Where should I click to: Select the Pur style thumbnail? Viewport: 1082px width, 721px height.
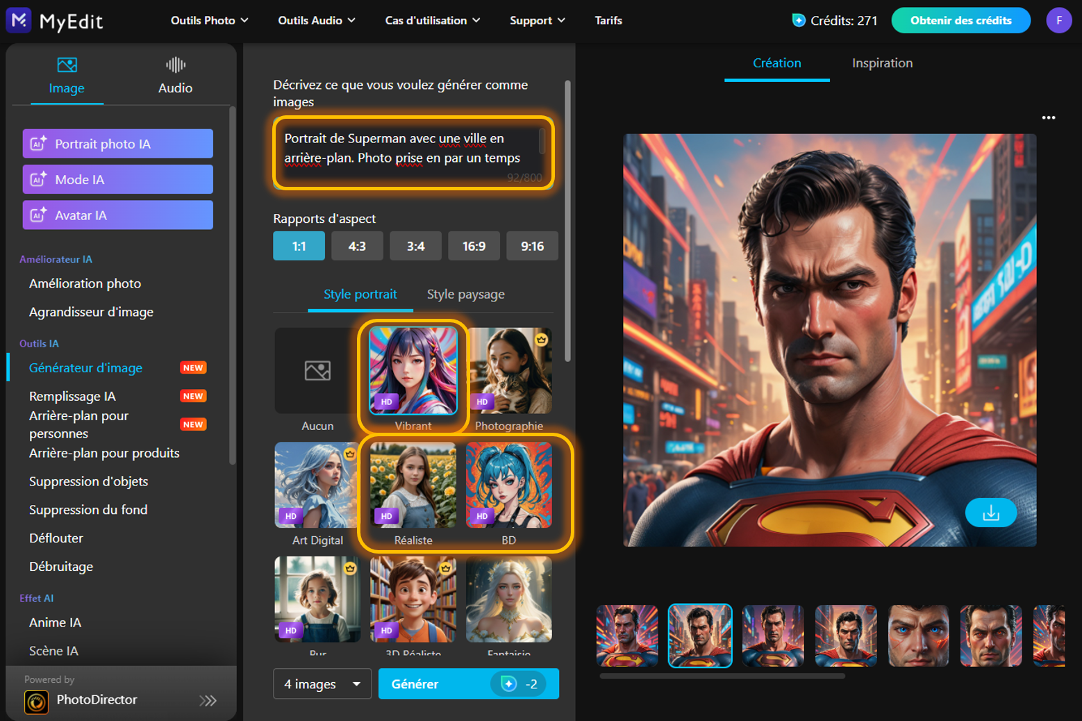[317, 599]
